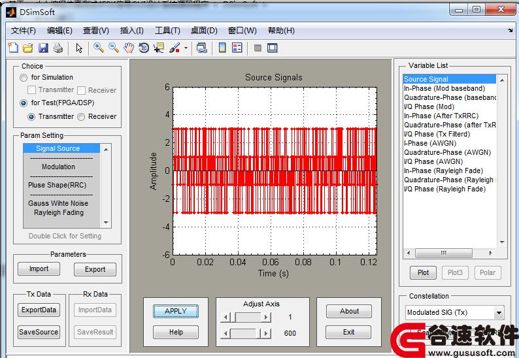Open the 文件(F) menu
This screenshot has height=358, width=519.
pos(23,31)
